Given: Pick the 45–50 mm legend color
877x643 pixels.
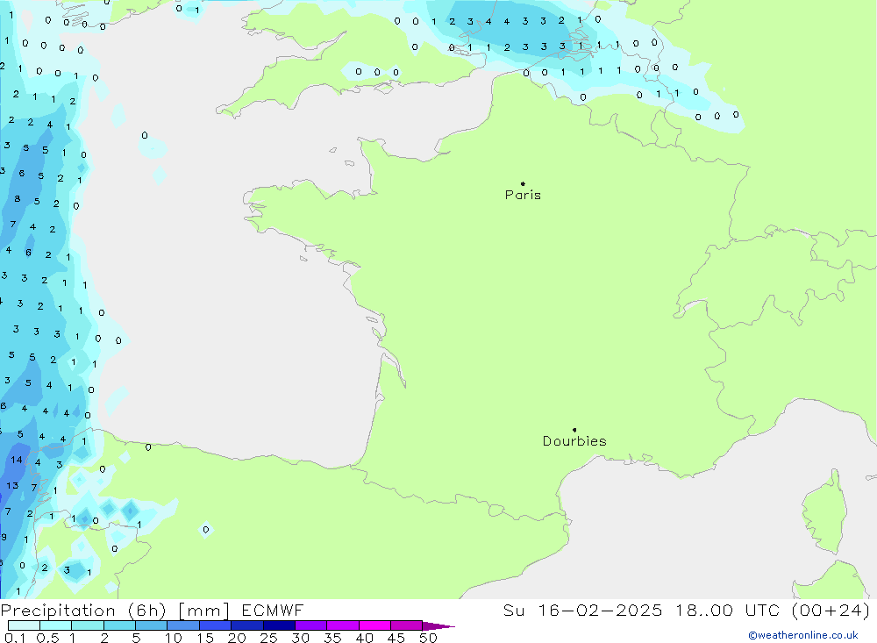Looking at the screenshot, I should [x=406, y=625].
